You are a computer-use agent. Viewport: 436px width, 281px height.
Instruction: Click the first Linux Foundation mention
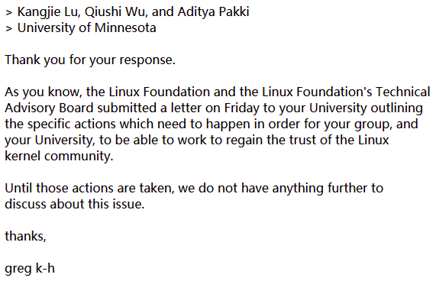(x=159, y=92)
